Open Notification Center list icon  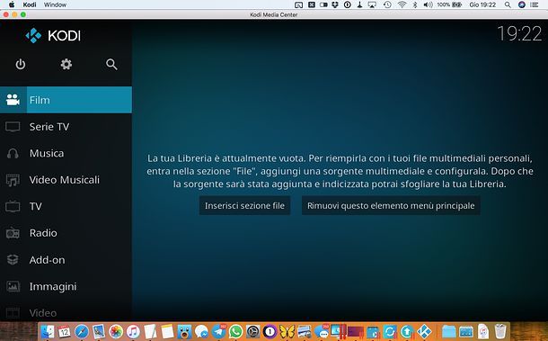point(534,4)
